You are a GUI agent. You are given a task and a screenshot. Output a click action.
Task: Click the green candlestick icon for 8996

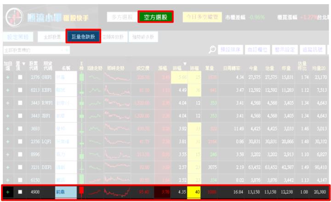coord(81,156)
